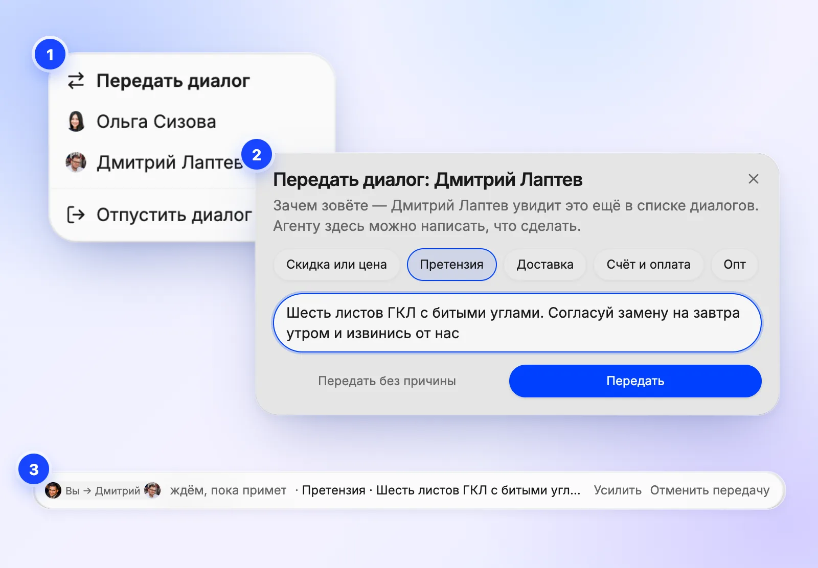This screenshot has width=818, height=568.
Task: Click the transfer arrows icon beside Передать диалог
Action: [x=76, y=81]
